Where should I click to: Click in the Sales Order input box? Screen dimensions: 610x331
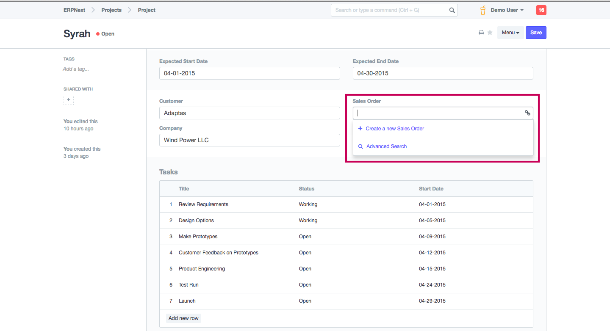(x=438, y=113)
